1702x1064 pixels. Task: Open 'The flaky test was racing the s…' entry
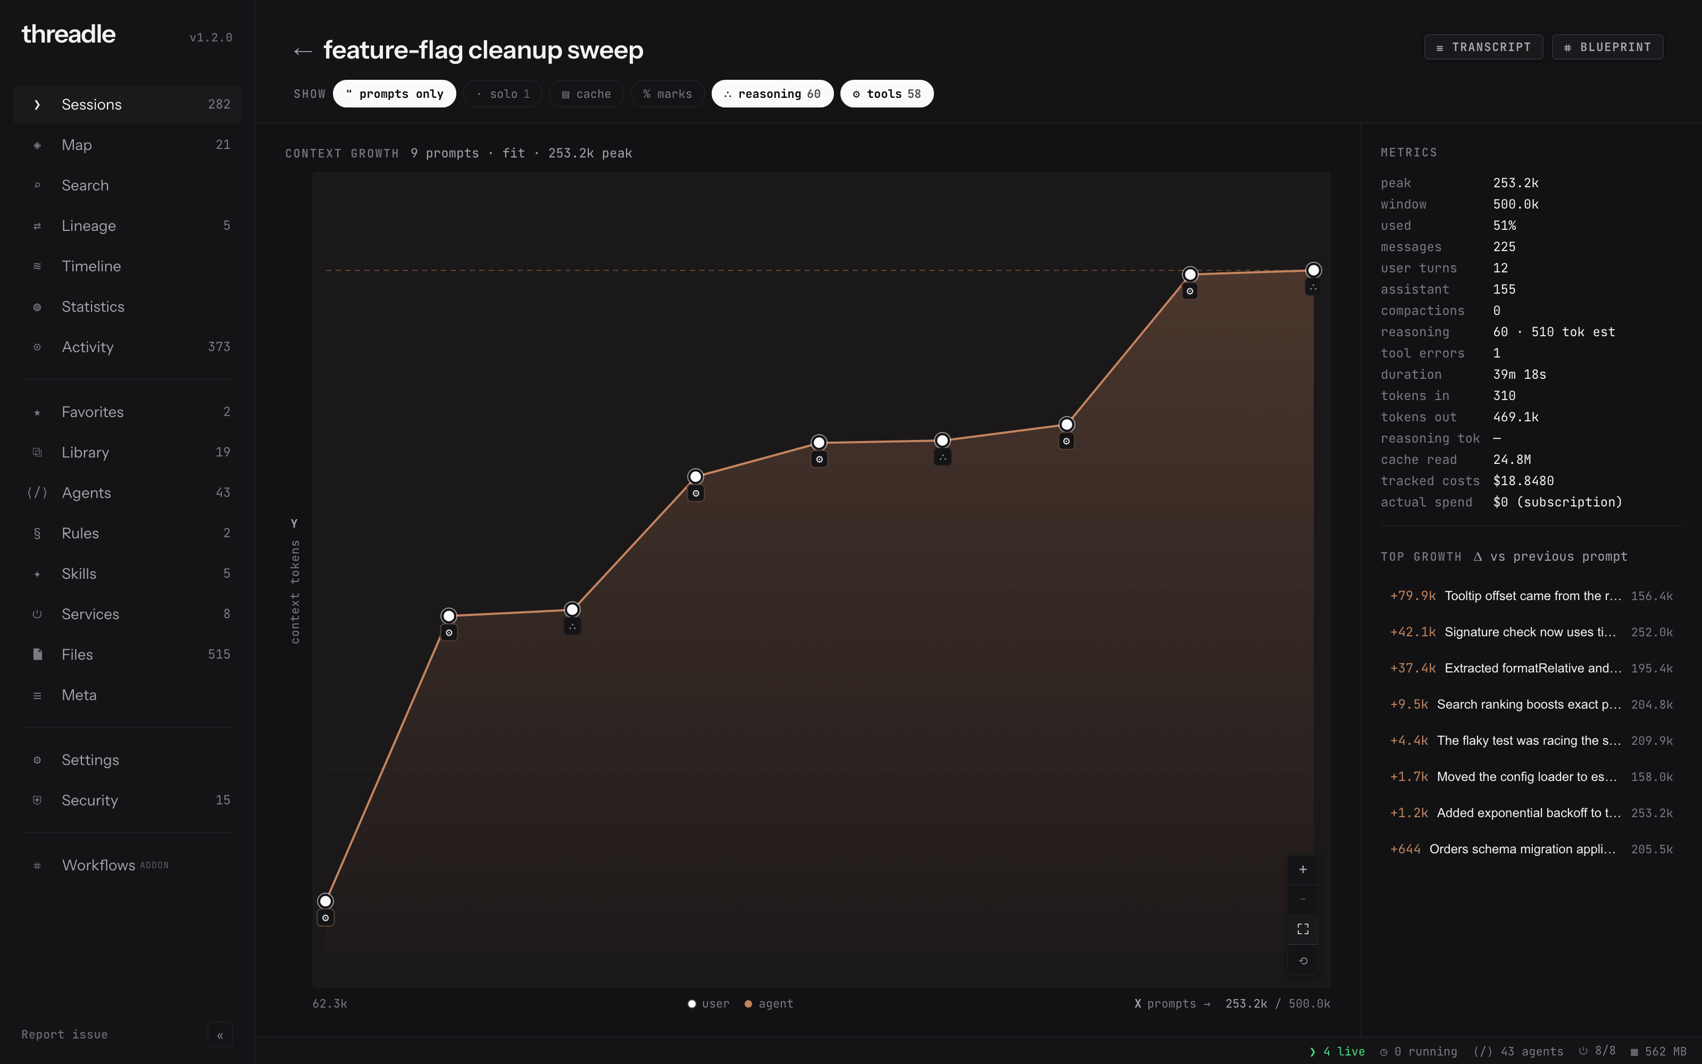pyautogui.click(x=1531, y=741)
